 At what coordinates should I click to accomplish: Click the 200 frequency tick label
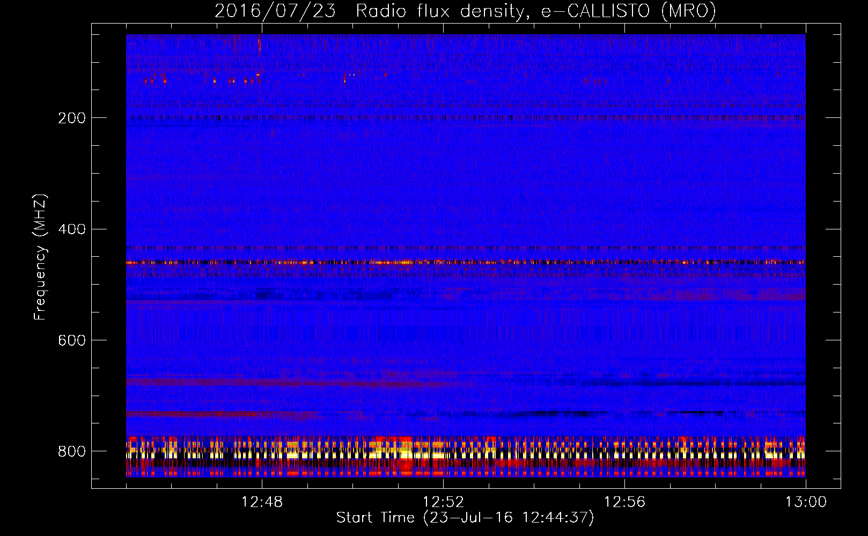point(71,118)
